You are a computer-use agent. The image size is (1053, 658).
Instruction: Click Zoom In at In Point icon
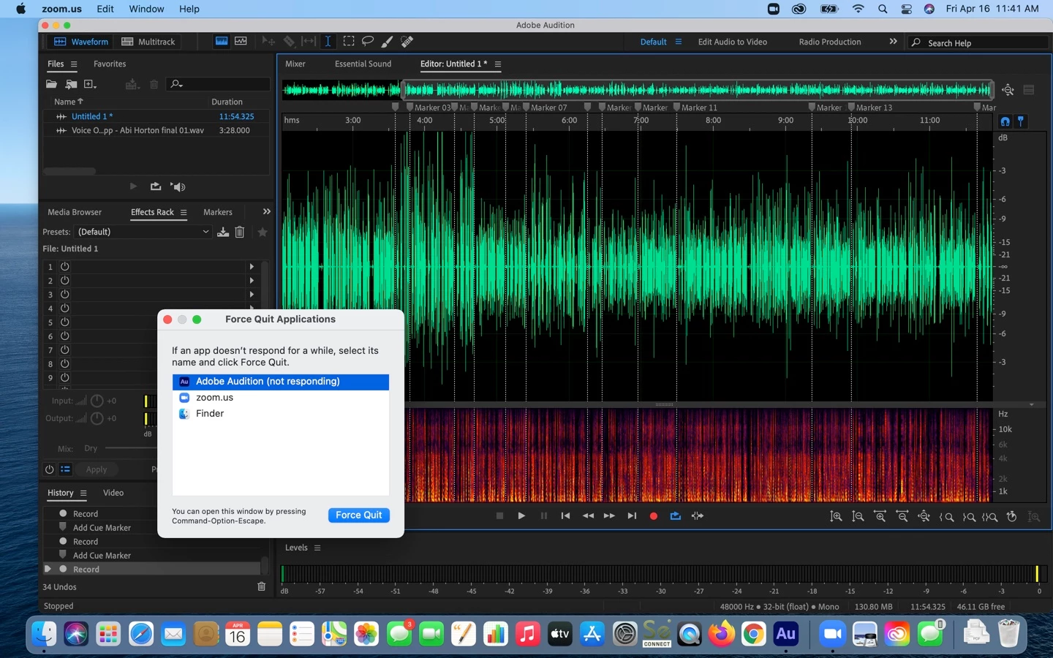click(947, 516)
